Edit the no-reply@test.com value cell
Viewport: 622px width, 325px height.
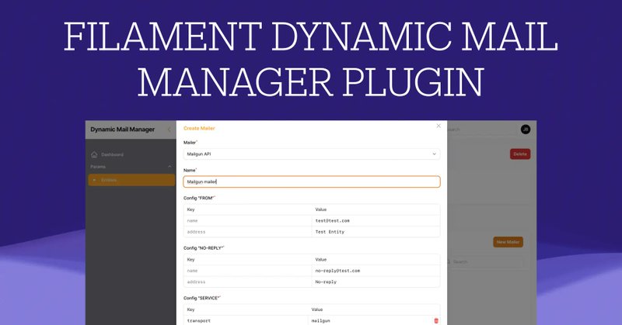[x=376, y=271]
